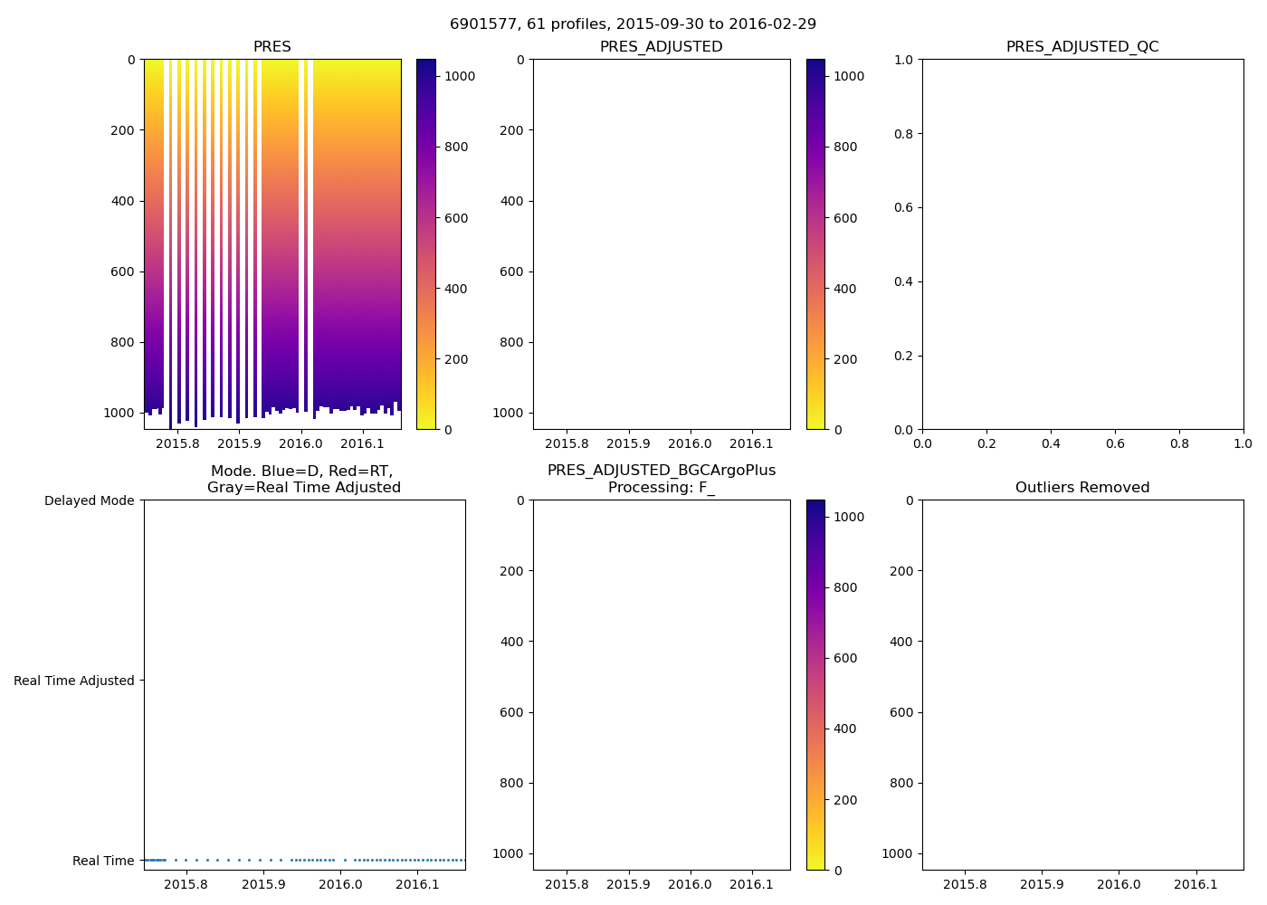Select the PRES_ADJUSTED_QC plot title
This screenshot has height=905, width=1267.
coord(1082,46)
